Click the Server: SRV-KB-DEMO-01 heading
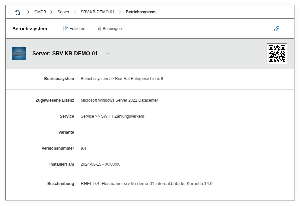 point(65,54)
